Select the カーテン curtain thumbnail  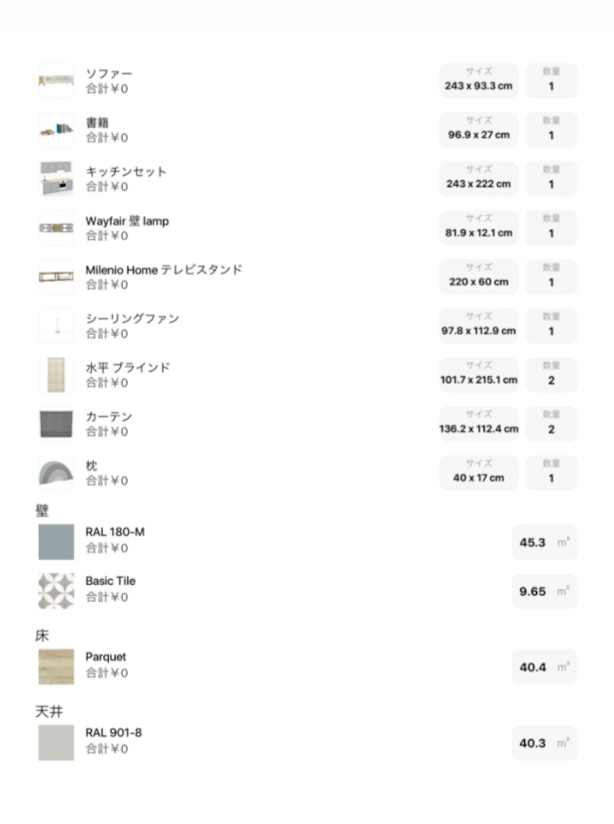[x=56, y=424]
